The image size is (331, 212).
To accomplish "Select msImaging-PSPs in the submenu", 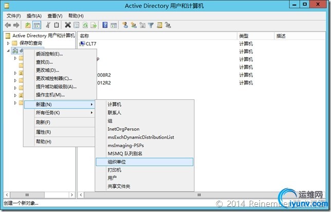I will [144, 146].
